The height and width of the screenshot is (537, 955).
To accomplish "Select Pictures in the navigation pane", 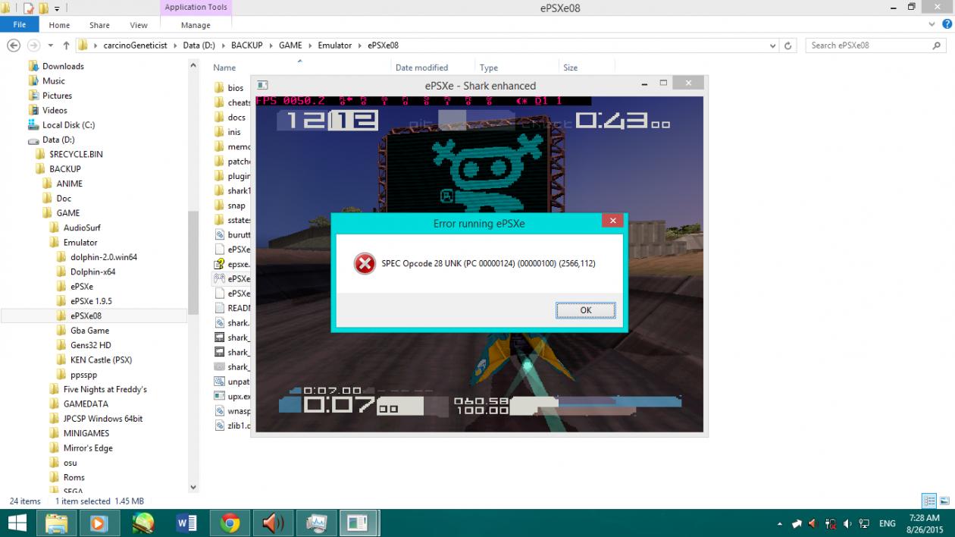I will click(57, 96).
